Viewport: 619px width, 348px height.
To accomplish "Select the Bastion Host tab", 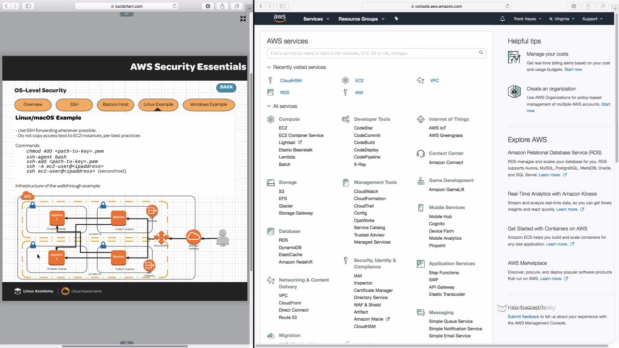I will coord(116,104).
